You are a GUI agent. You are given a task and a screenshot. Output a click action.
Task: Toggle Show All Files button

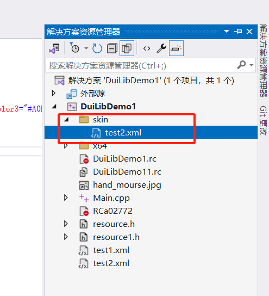(127, 48)
